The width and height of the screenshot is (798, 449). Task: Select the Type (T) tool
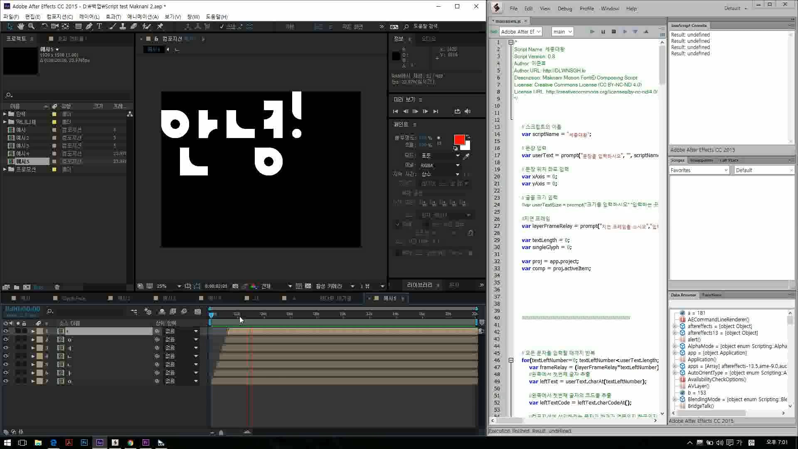tap(99, 26)
